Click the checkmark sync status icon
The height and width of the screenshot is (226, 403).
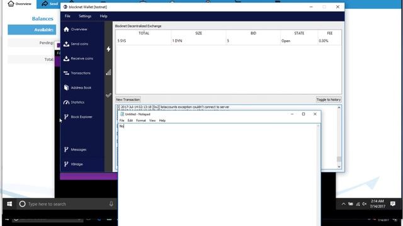(x=108, y=95)
